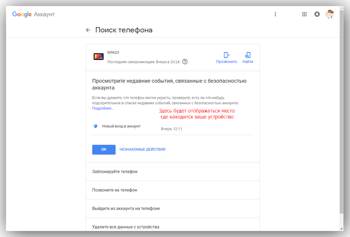Click the blue shield security icon
The image size is (350, 237).
[x=95, y=126]
